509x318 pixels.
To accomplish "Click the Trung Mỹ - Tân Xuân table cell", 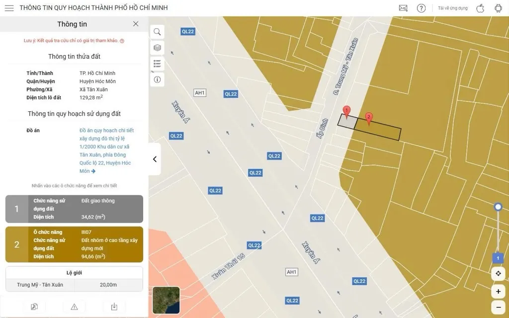I will [x=40, y=285].
